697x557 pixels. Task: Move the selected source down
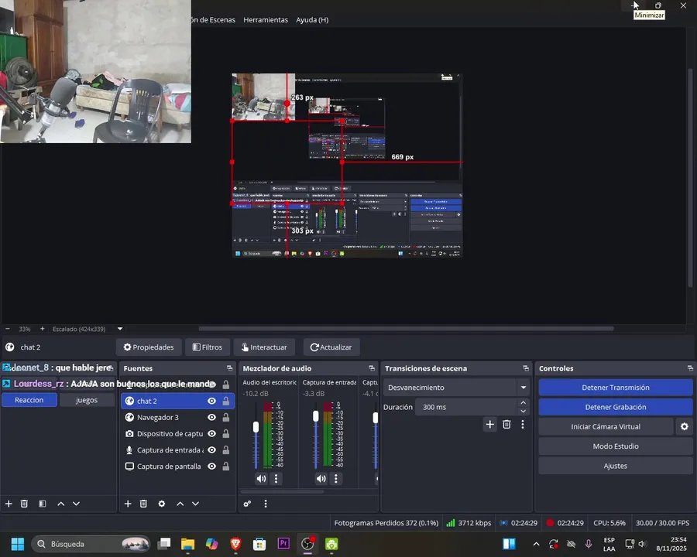(196, 504)
